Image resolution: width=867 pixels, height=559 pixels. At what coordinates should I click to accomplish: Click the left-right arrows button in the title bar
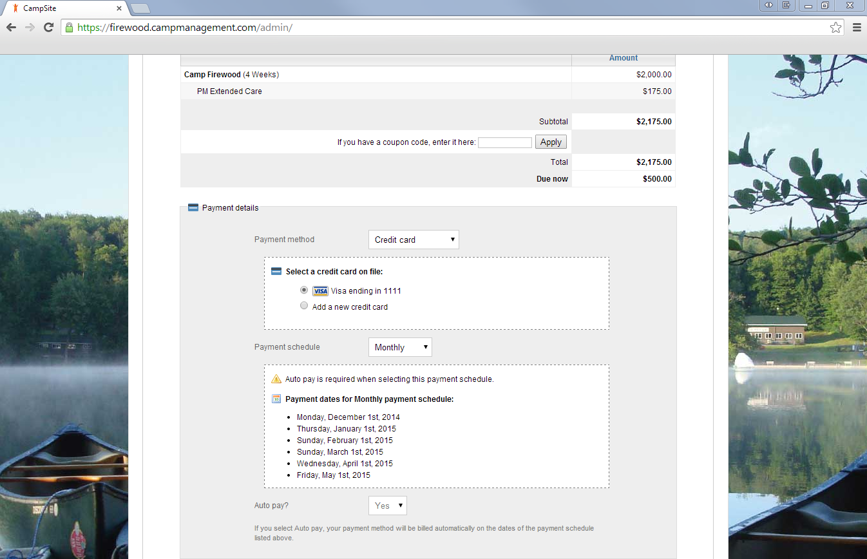769,5
